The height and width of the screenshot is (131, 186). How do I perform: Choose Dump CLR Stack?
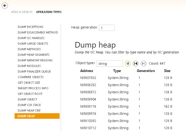29,105
